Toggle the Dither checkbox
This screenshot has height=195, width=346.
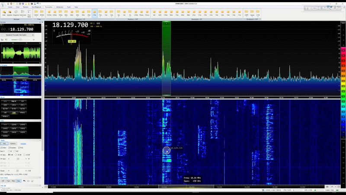(x=2, y=148)
